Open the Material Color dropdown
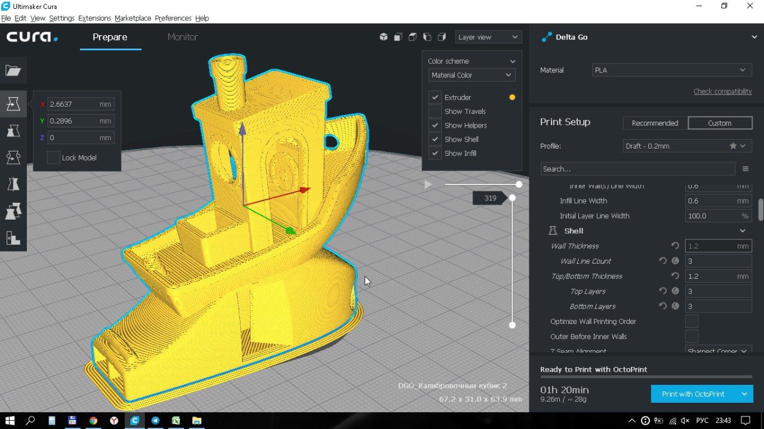This screenshot has height=429, width=764. point(472,75)
